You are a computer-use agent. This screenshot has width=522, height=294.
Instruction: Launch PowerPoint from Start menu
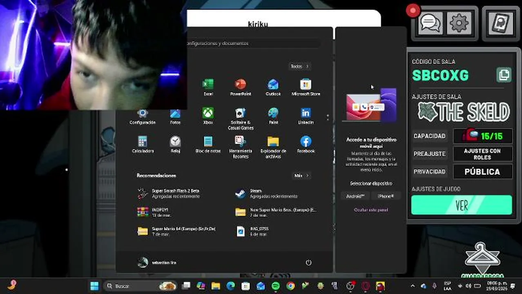click(x=241, y=87)
